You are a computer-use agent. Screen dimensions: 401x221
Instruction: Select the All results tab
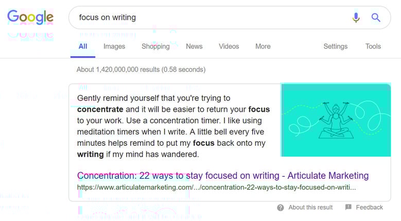tap(83, 46)
